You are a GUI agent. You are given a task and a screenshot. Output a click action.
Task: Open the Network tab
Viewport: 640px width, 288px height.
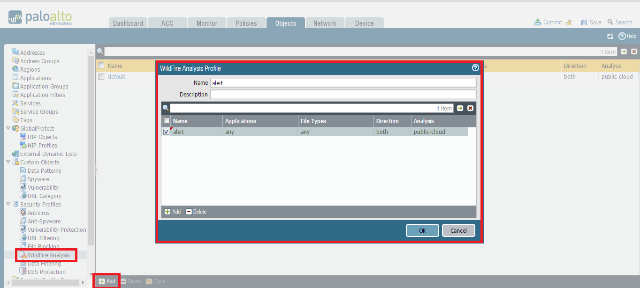pos(325,23)
